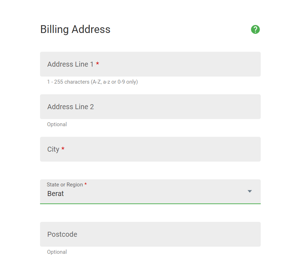Screen dimensions: 299x269
Task: Click the Billing Address heading
Action: (x=75, y=29)
